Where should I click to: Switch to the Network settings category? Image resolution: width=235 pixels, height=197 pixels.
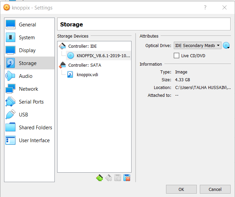point(28,89)
